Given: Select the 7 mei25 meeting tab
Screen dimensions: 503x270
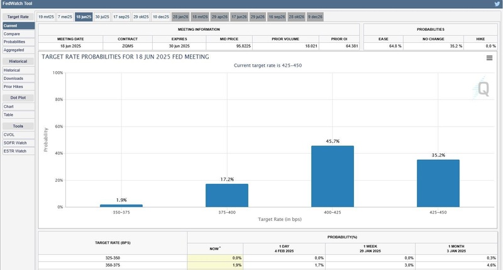Looking at the screenshot, I should 65,17.
